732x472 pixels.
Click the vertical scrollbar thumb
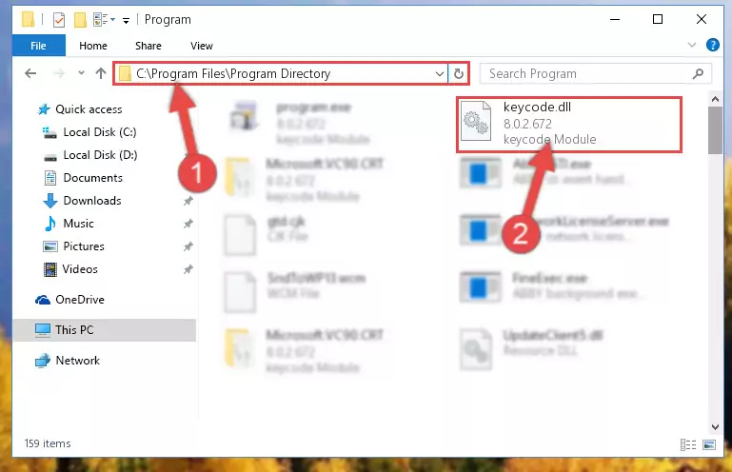pos(715,130)
